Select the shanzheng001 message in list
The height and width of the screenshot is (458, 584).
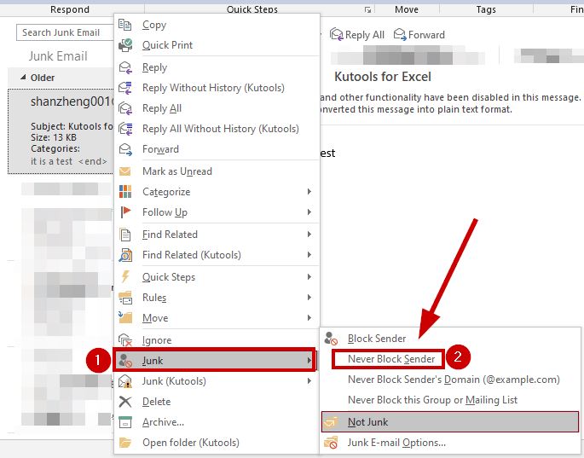pyautogui.click(x=61, y=131)
